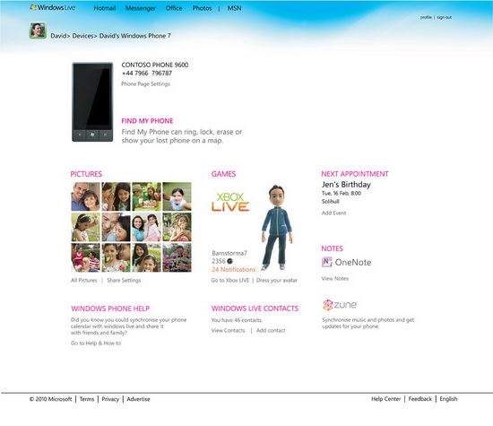Viewport: 493px width, 426px height.
Task: Click the OneNote icon
Action: [x=327, y=262]
